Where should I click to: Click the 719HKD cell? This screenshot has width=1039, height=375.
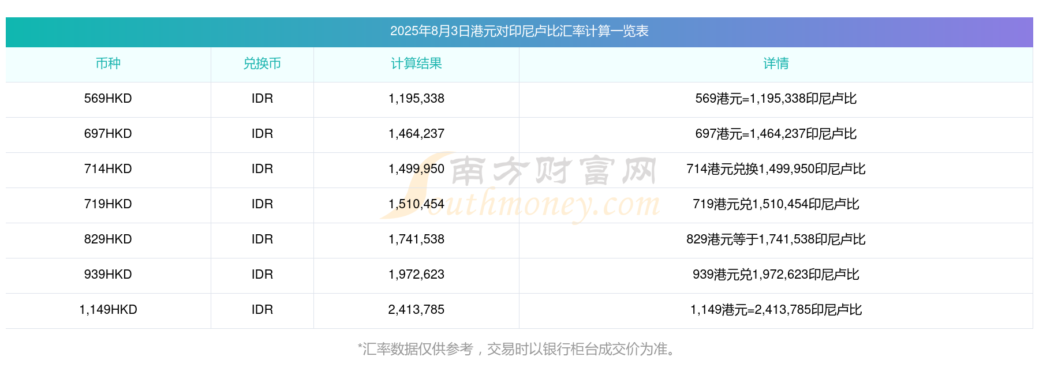(x=108, y=204)
